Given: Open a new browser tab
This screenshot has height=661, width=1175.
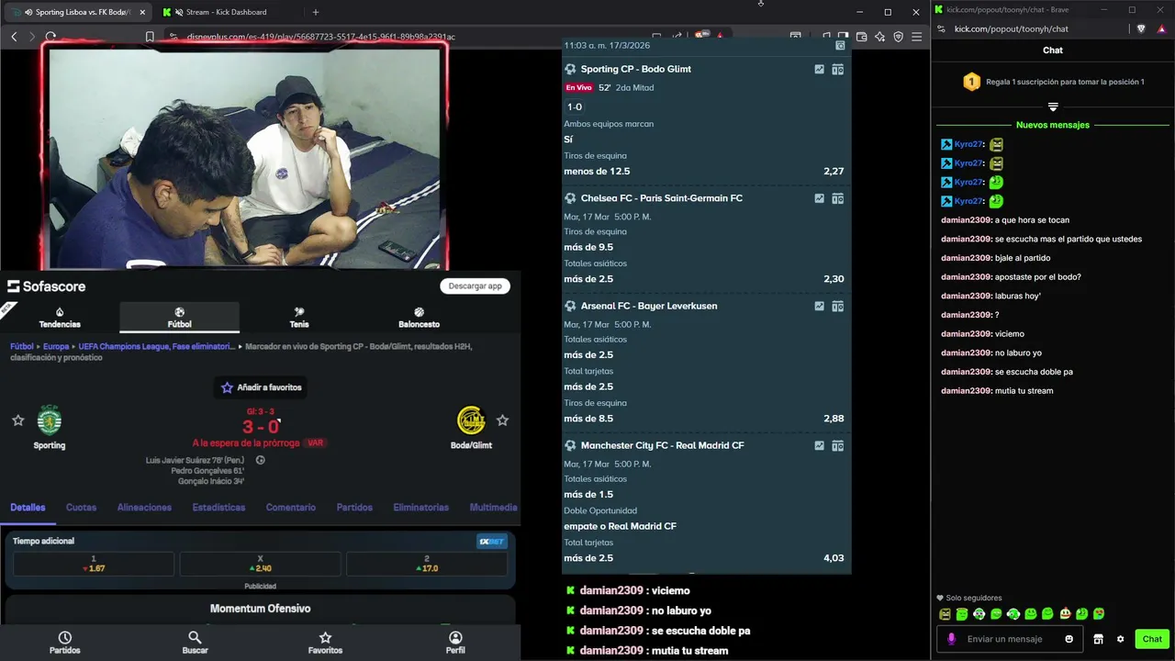Looking at the screenshot, I should [316, 12].
